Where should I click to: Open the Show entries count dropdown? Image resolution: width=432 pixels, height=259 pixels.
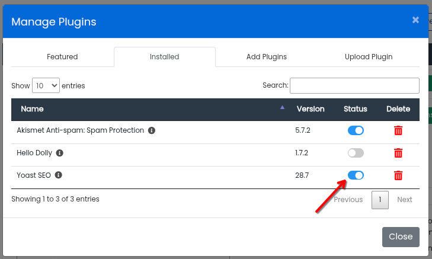(x=46, y=85)
